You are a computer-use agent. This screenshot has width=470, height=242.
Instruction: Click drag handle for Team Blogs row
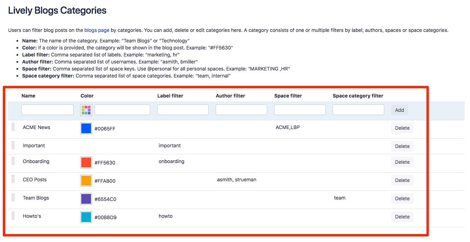(x=13, y=198)
